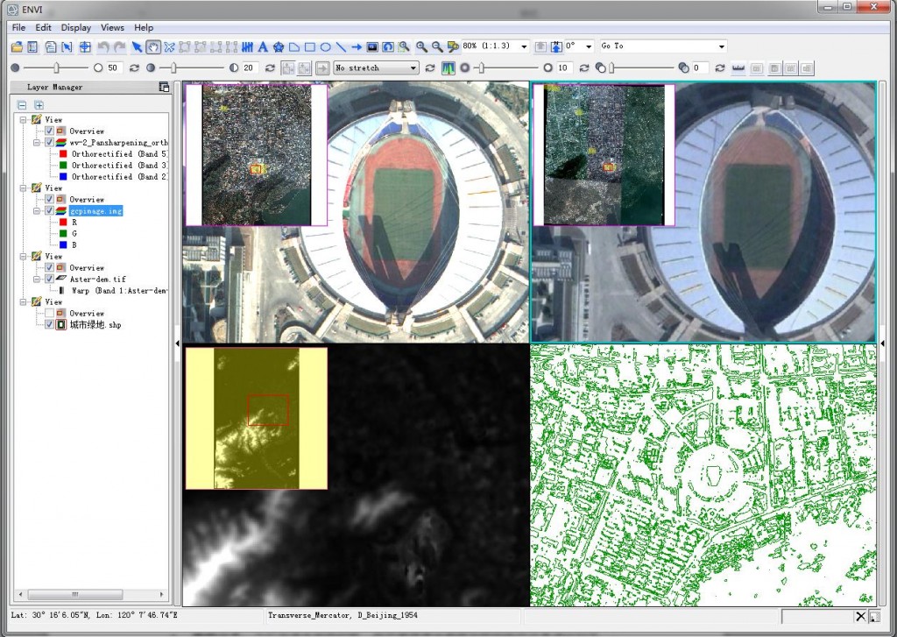Open the Display menu
Viewport: 897px width, 637px height.
76,28
